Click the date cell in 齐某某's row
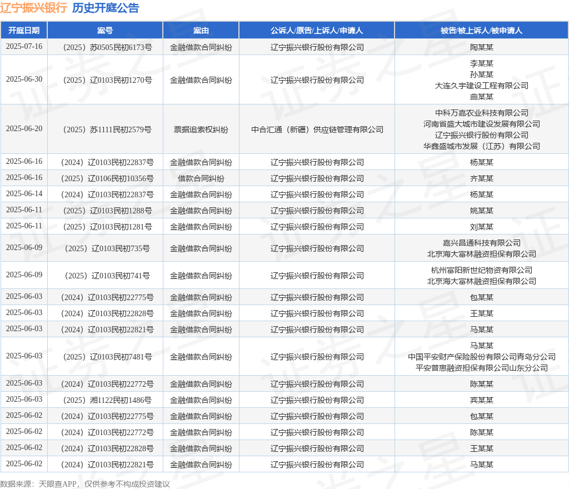 (24, 177)
